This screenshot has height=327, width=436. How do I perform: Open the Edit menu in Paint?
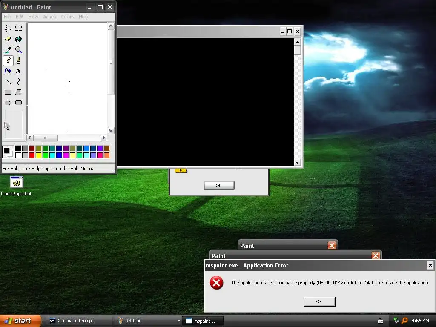click(x=20, y=17)
